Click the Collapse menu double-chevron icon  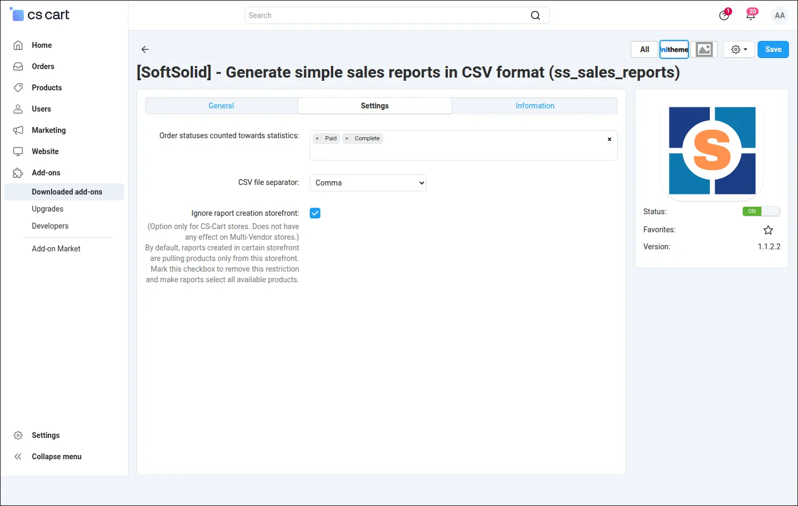pyautogui.click(x=18, y=457)
